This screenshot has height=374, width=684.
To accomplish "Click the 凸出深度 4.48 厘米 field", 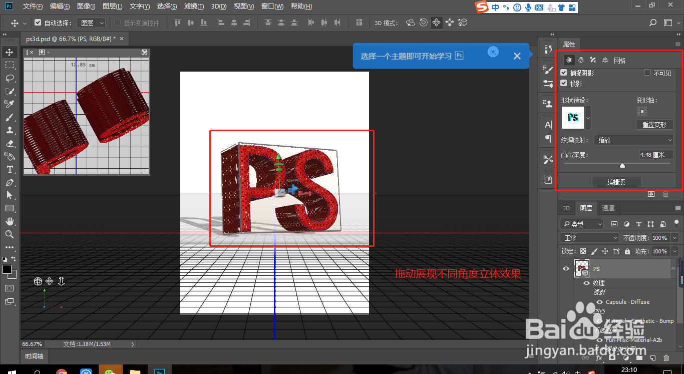I will (x=656, y=155).
